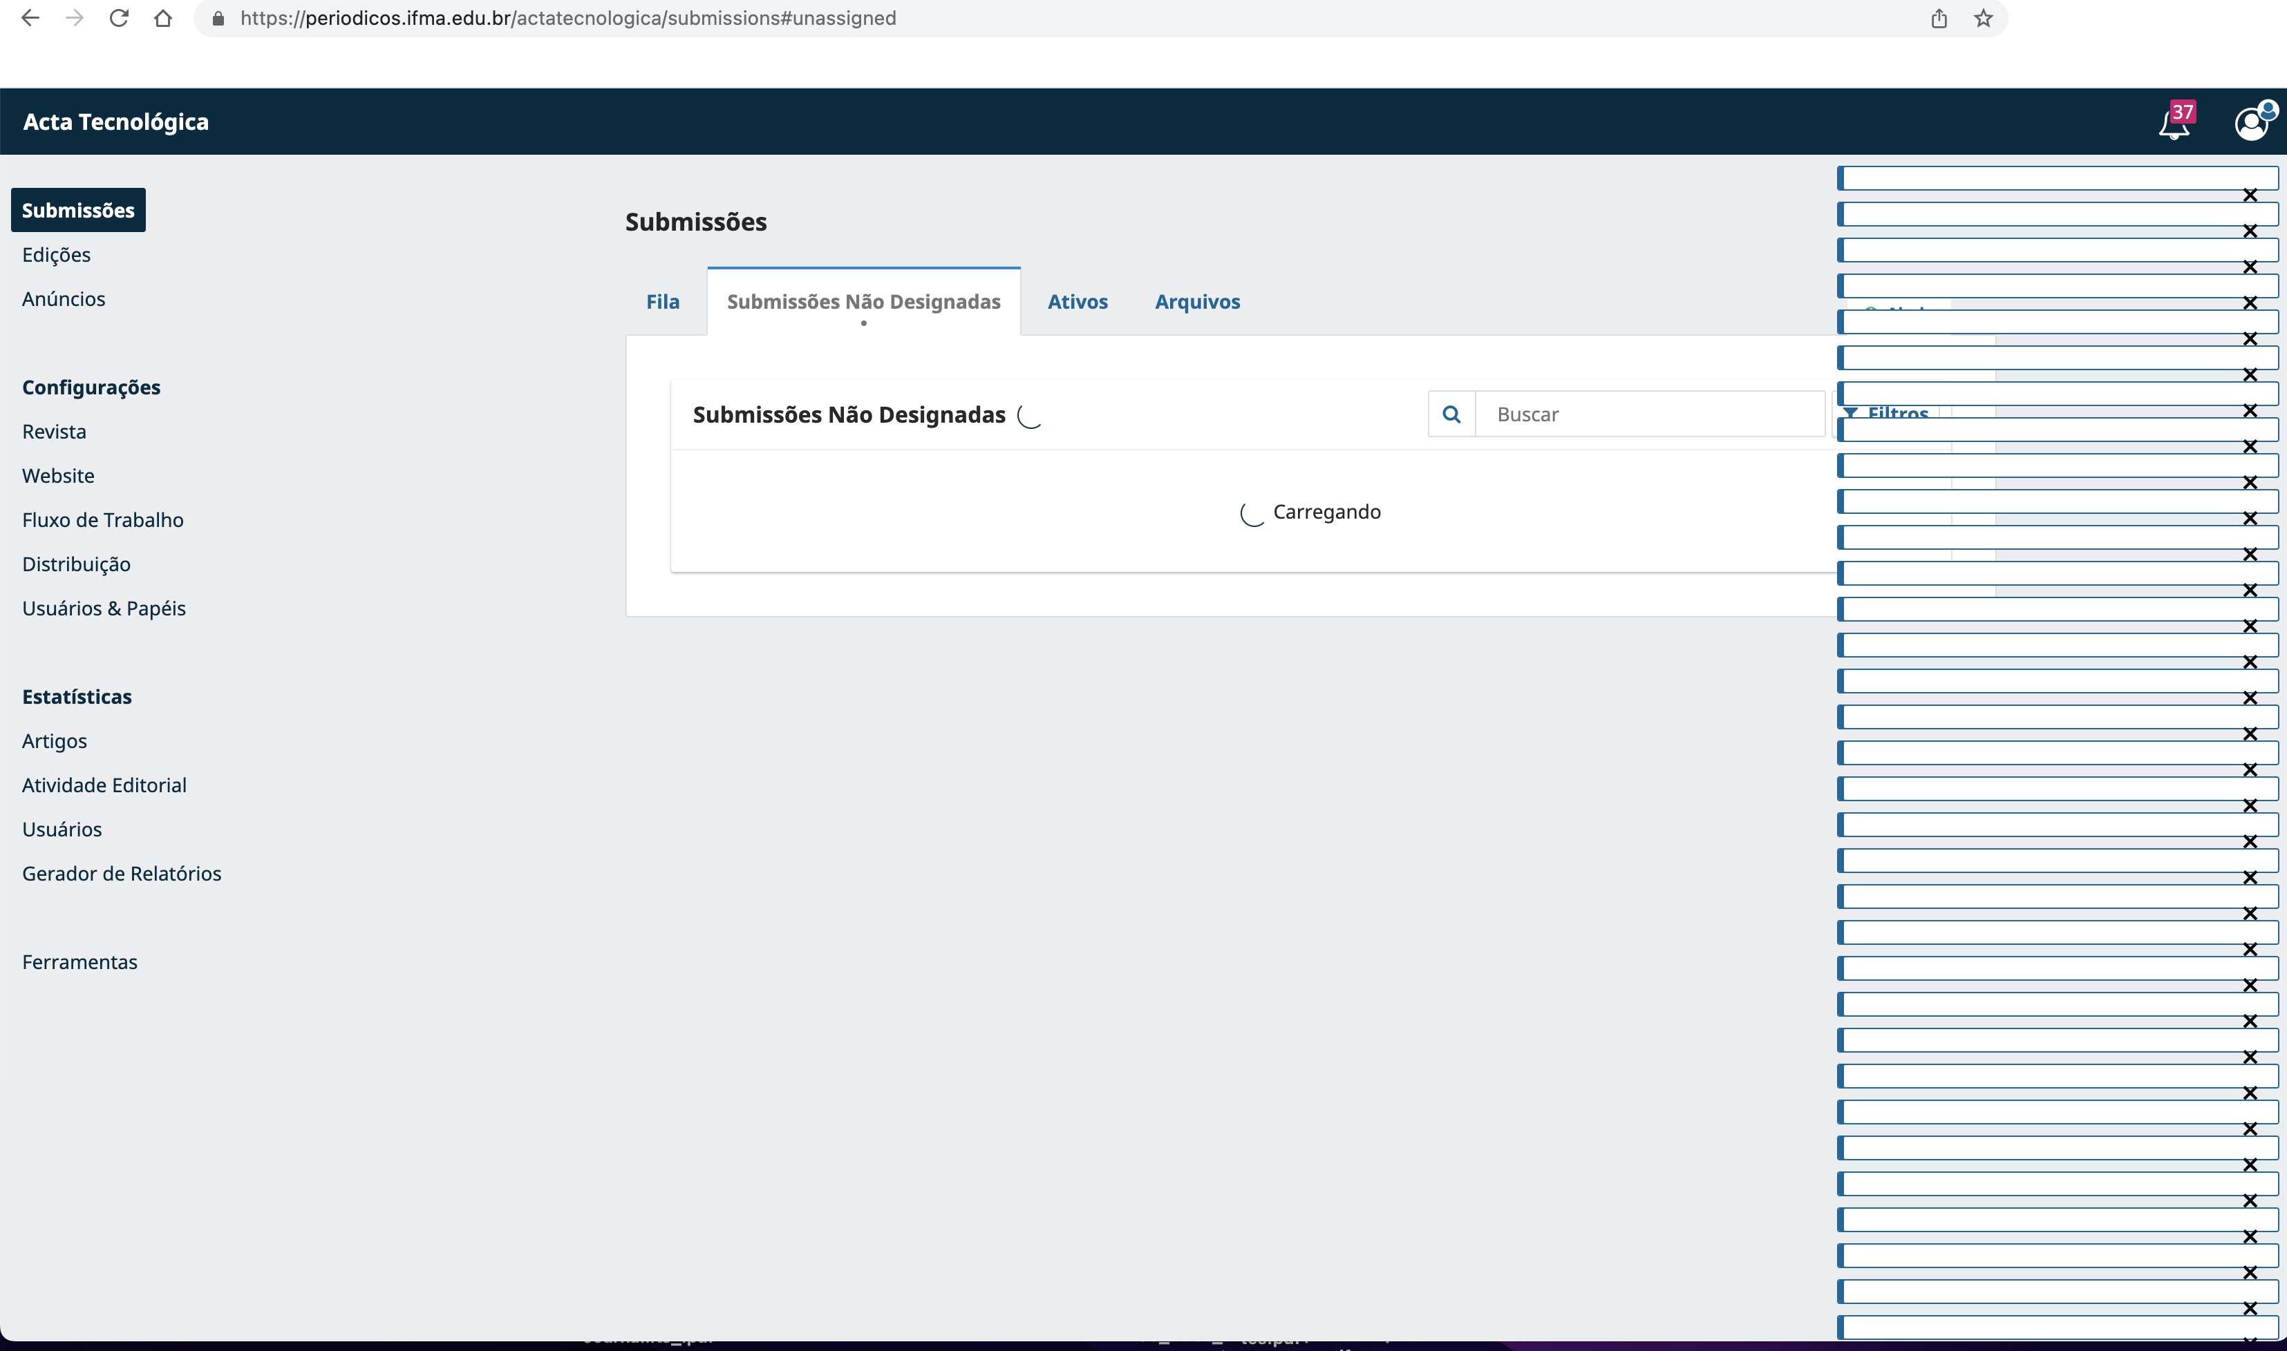
Task: Open Revista settings link
Action: [55, 432]
